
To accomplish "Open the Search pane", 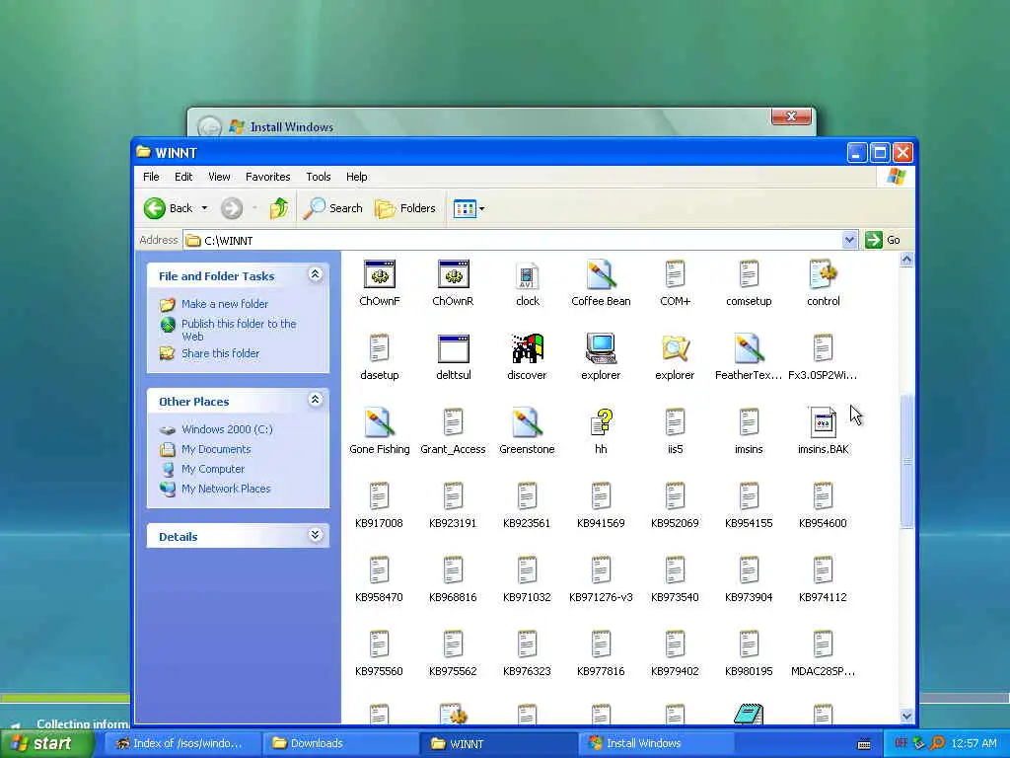I will [333, 208].
